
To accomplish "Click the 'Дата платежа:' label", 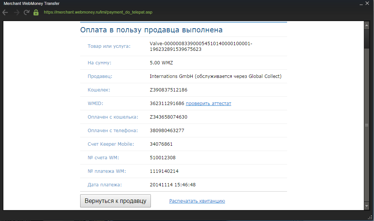I will (x=105, y=185).
